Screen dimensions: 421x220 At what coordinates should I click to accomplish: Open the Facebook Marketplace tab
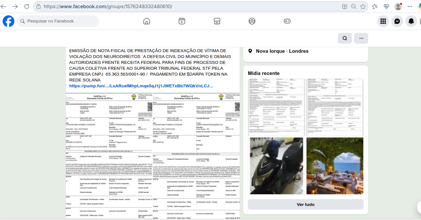tap(217, 21)
